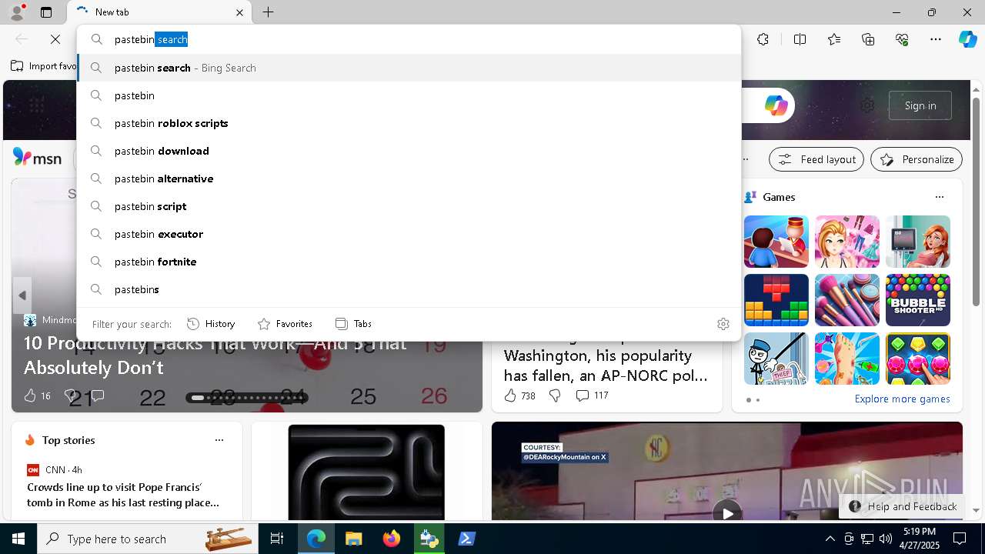Open the Bubble Shooter game thumbnail
Viewport: 985px width, 554px height.
[918, 300]
